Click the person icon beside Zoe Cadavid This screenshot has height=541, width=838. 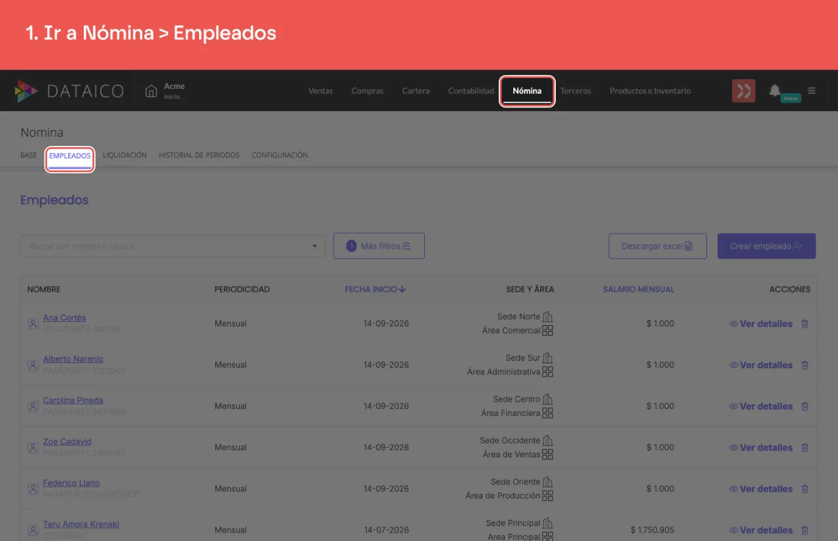coord(33,447)
